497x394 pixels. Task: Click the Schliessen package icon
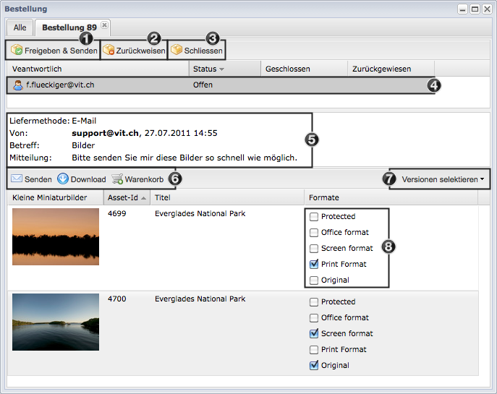click(177, 50)
